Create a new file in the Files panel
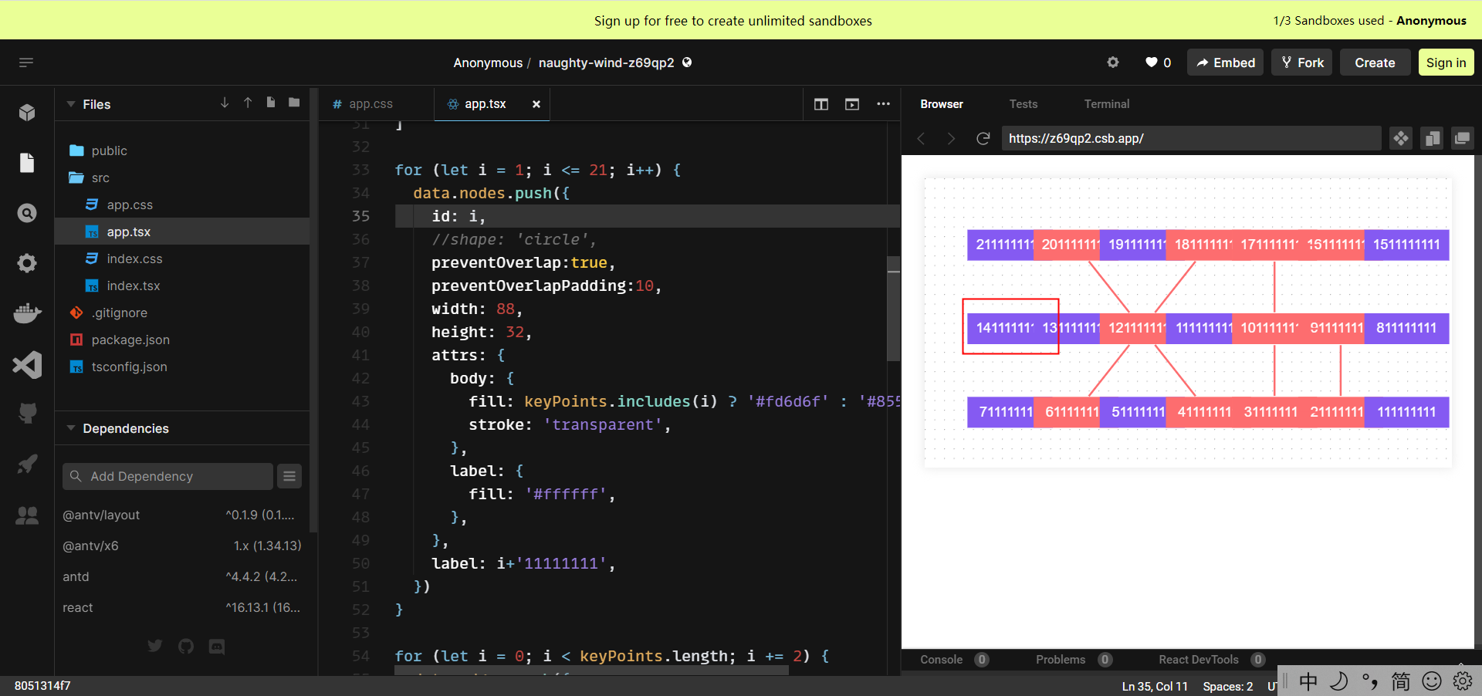The width and height of the screenshot is (1482, 696). point(271,102)
